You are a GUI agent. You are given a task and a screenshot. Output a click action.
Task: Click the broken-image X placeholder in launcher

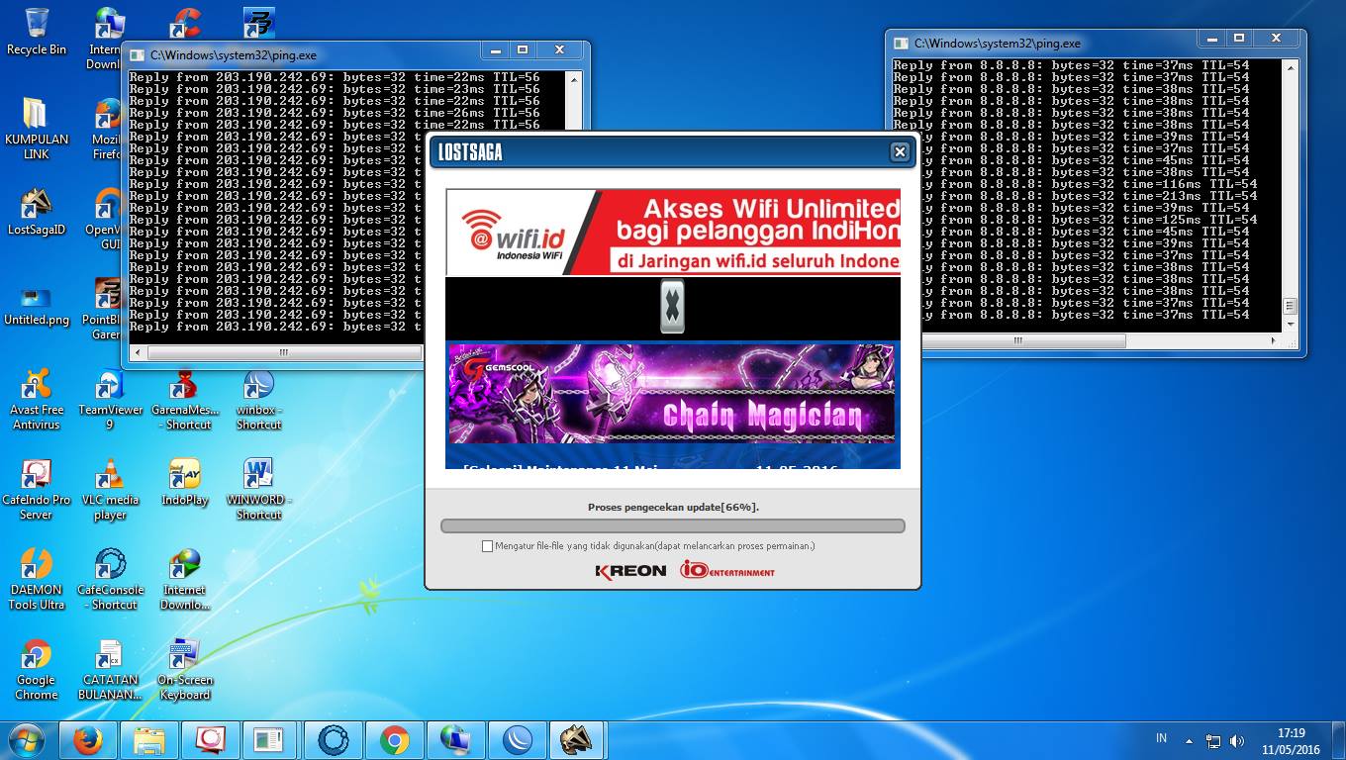(x=673, y=306)
